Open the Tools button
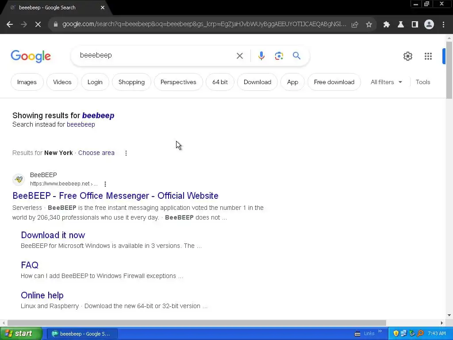The height and width of the screenshot is (340, 453). (x=423, y=82)
